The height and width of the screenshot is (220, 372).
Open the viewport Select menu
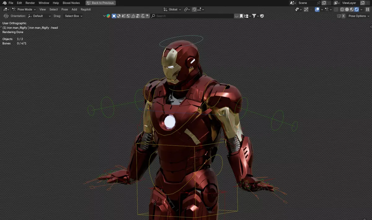point(54,10)
